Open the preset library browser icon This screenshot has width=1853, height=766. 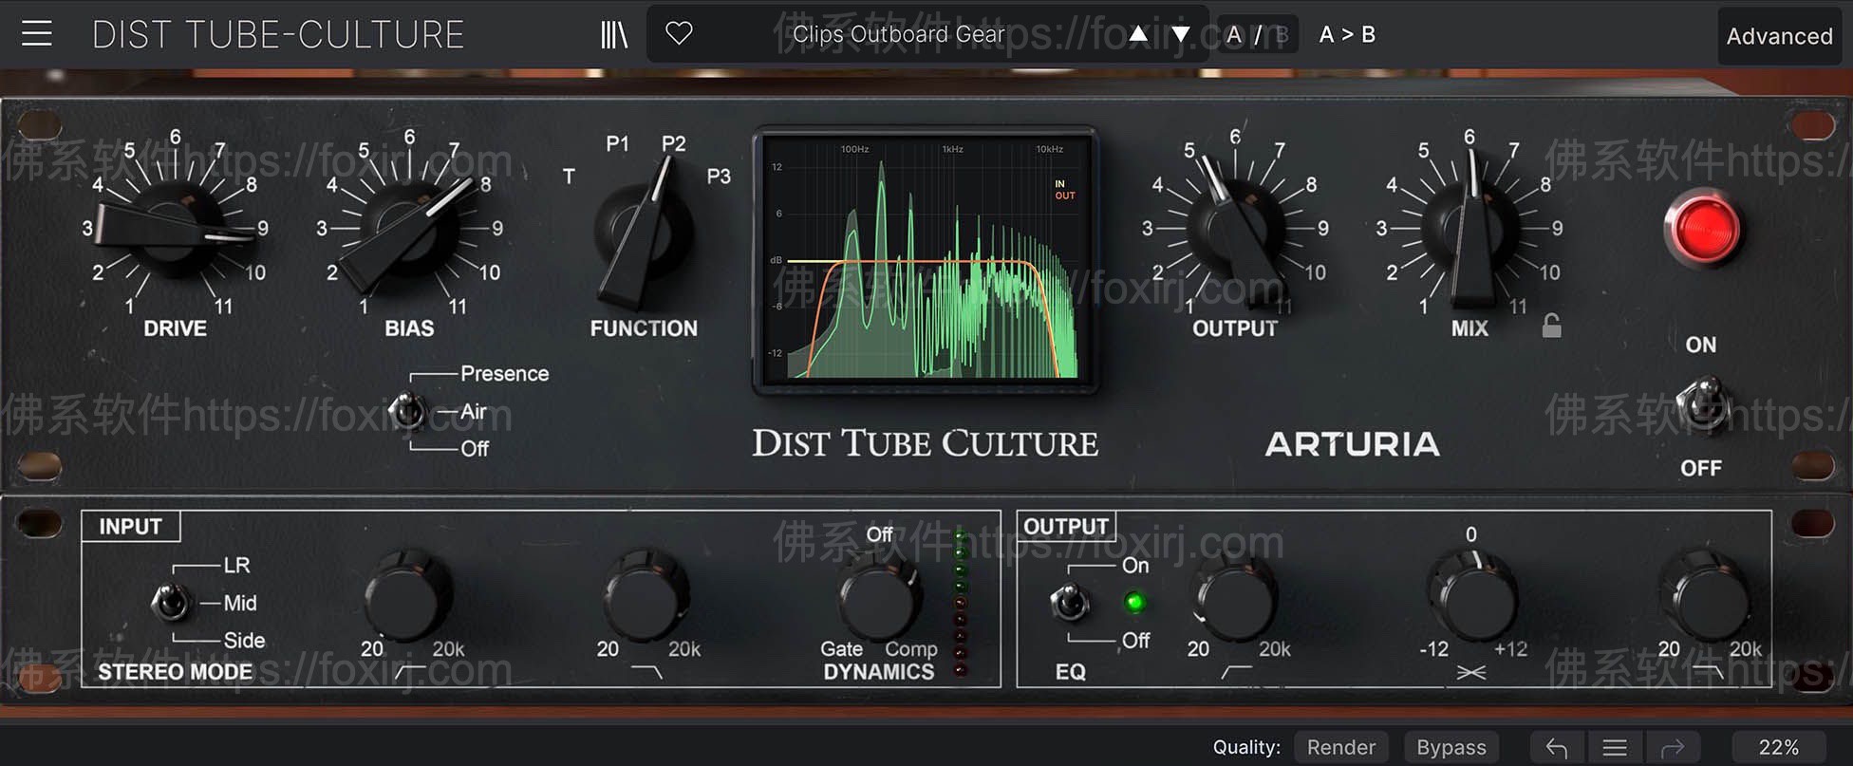pos(614,35)
